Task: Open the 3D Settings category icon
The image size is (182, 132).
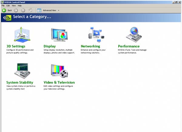Action: tap(22, 34)
